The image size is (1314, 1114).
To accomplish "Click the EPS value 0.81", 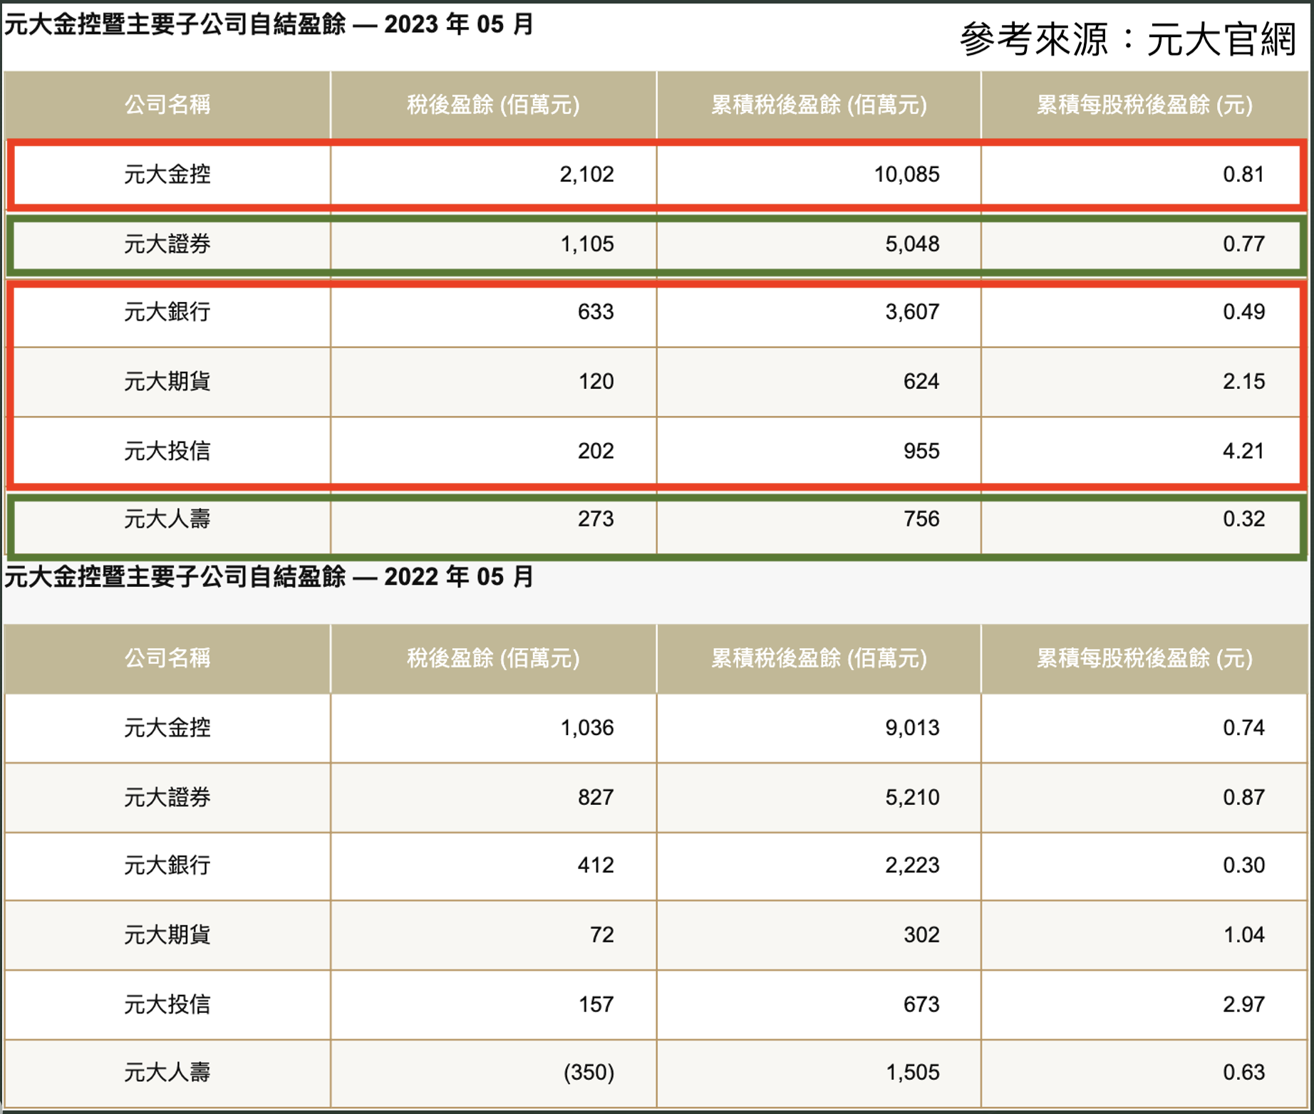I will coord(1244,175).
